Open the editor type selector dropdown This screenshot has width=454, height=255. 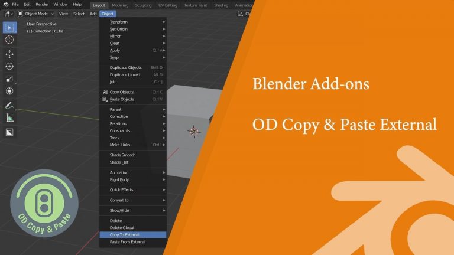8,14
